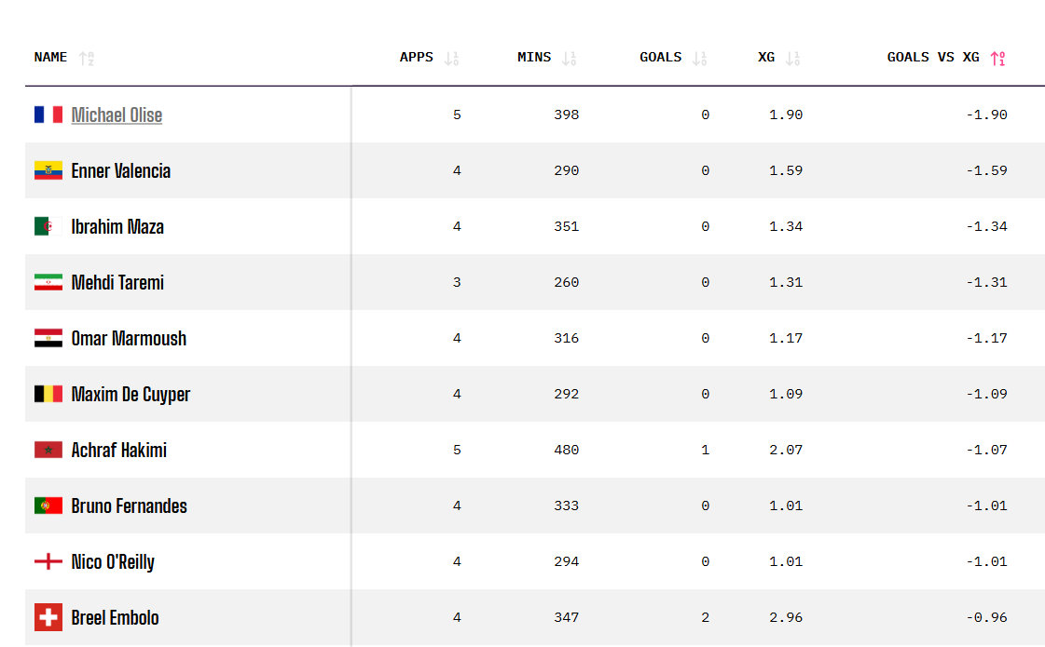Select the Enner Valencia player name
The image size is (1045, 647).
120,171
